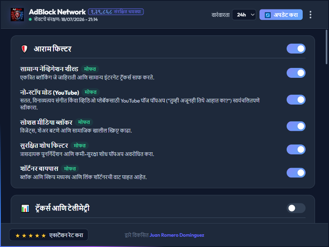Click description एकत्रित ब्लॉकिंग जे जाहिराती text
Viewport: 329px width, 247px height.
(x=87, y=77)
